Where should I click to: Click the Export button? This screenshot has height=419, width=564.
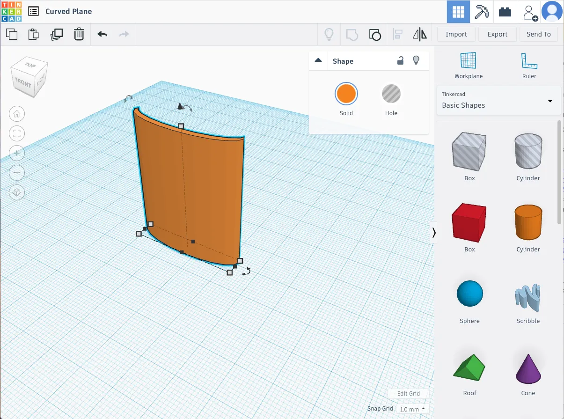[x=498, y=34]
